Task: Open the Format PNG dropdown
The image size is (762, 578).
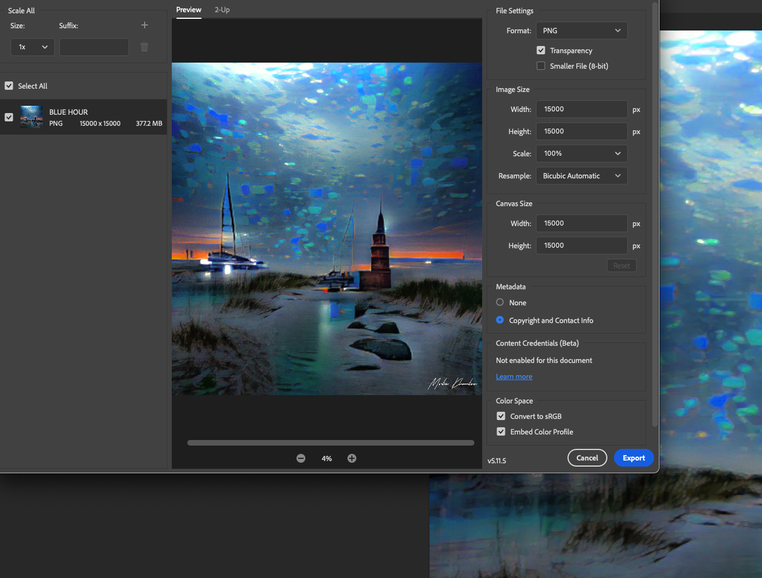Action: [x=581, y=30]
